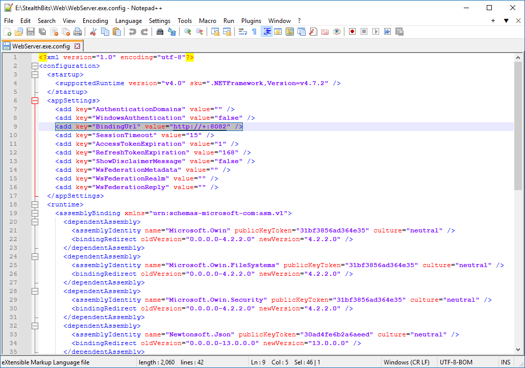Close the WebServer.exe.config tab

(x=78, y=45)
